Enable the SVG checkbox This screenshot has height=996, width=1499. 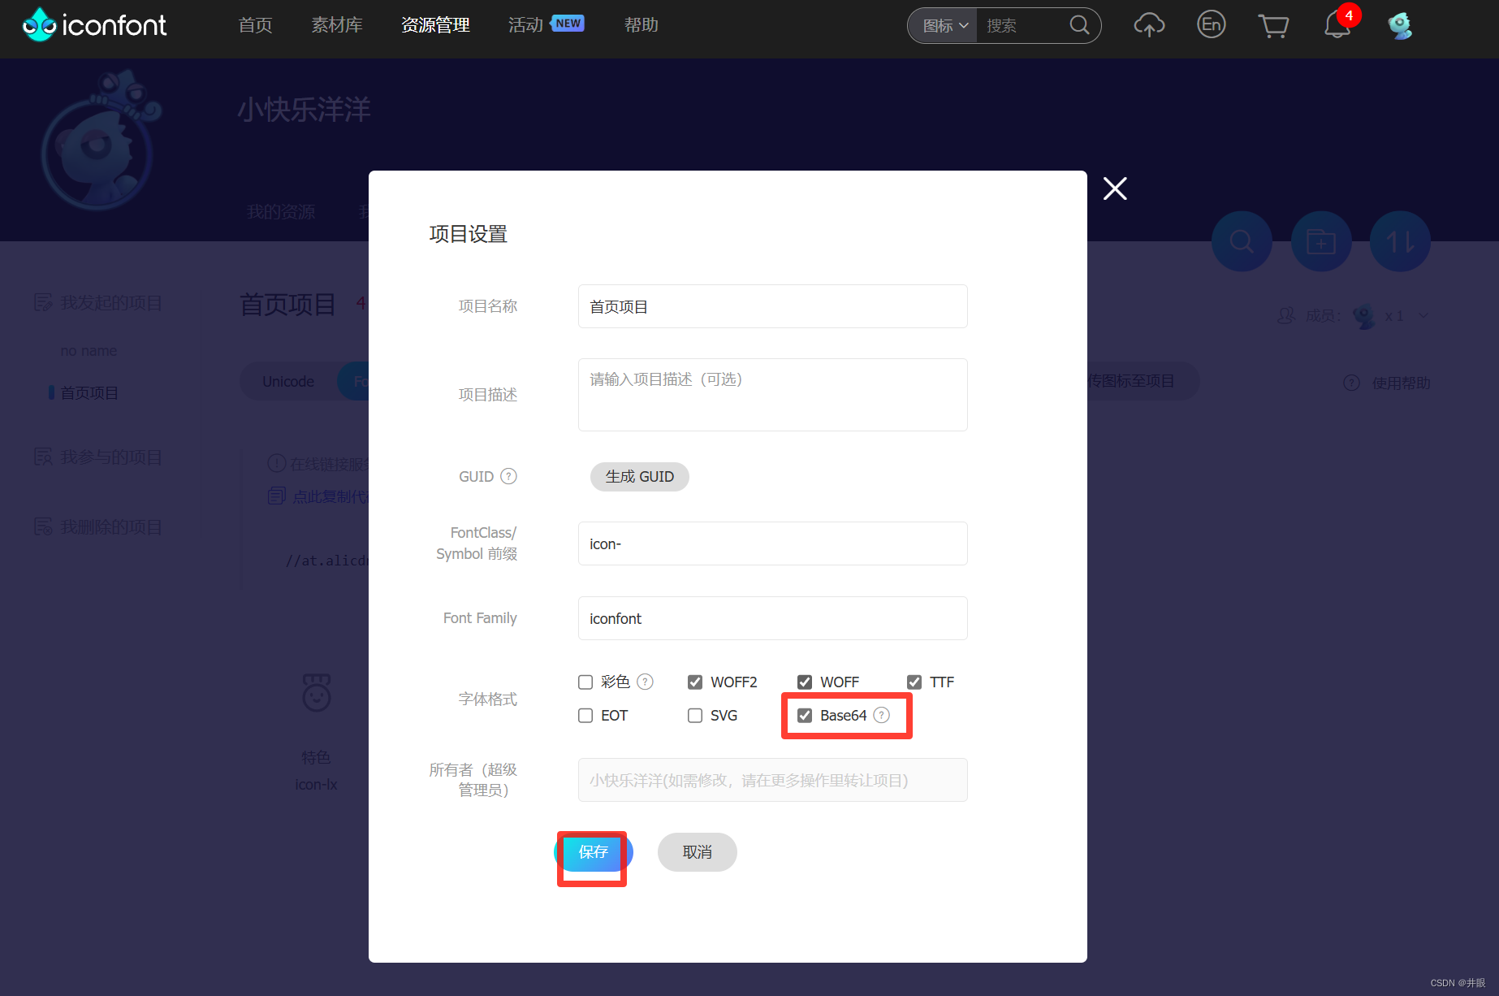(x=695, y=715)
